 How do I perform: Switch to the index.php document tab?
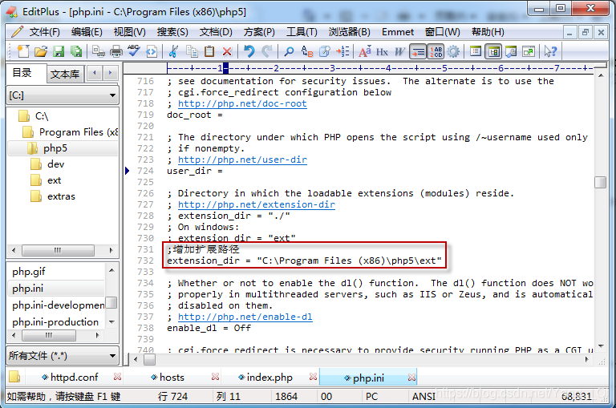tap(269, 378)
